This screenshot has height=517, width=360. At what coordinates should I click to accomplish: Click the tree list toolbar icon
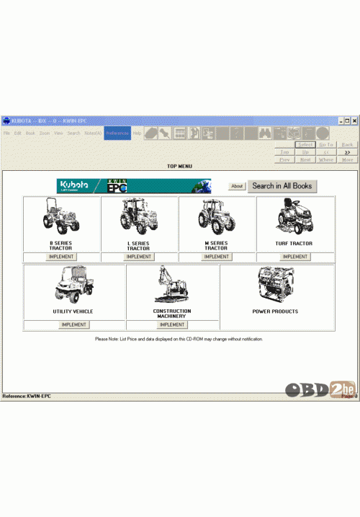pos(209,133)
